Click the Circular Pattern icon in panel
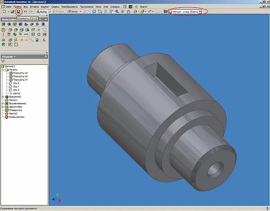The height and width of the screenshot is (211, 270). tap(39, 34)
